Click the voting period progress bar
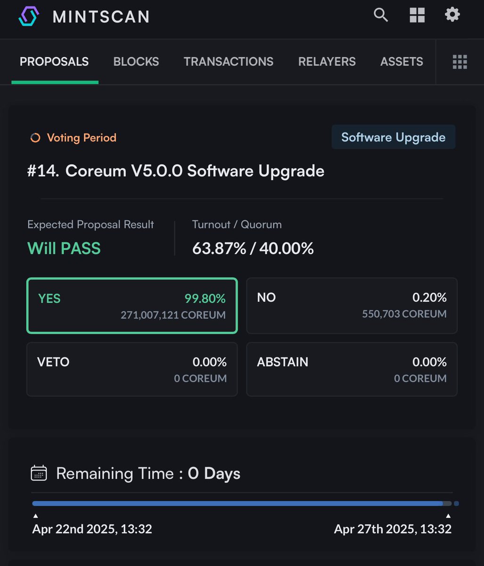This screenshot has width=484, height=566. point(242,504)
